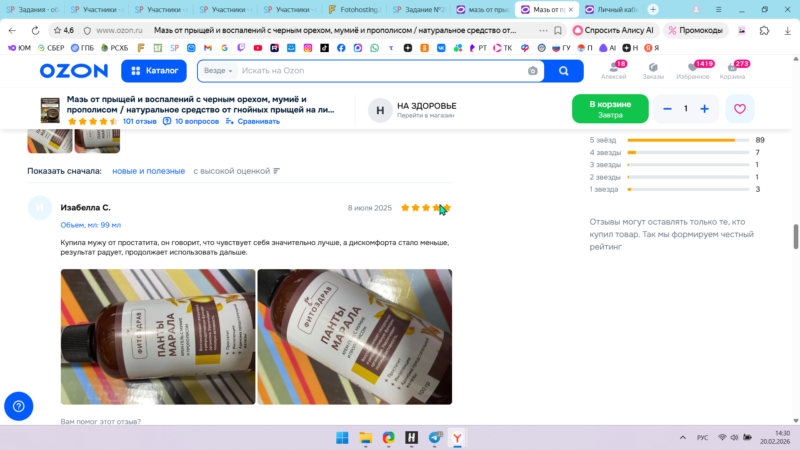Open sort by с высокой оценкой
The height and width of the screenshot is (450, 800).
tap(236, 171)
